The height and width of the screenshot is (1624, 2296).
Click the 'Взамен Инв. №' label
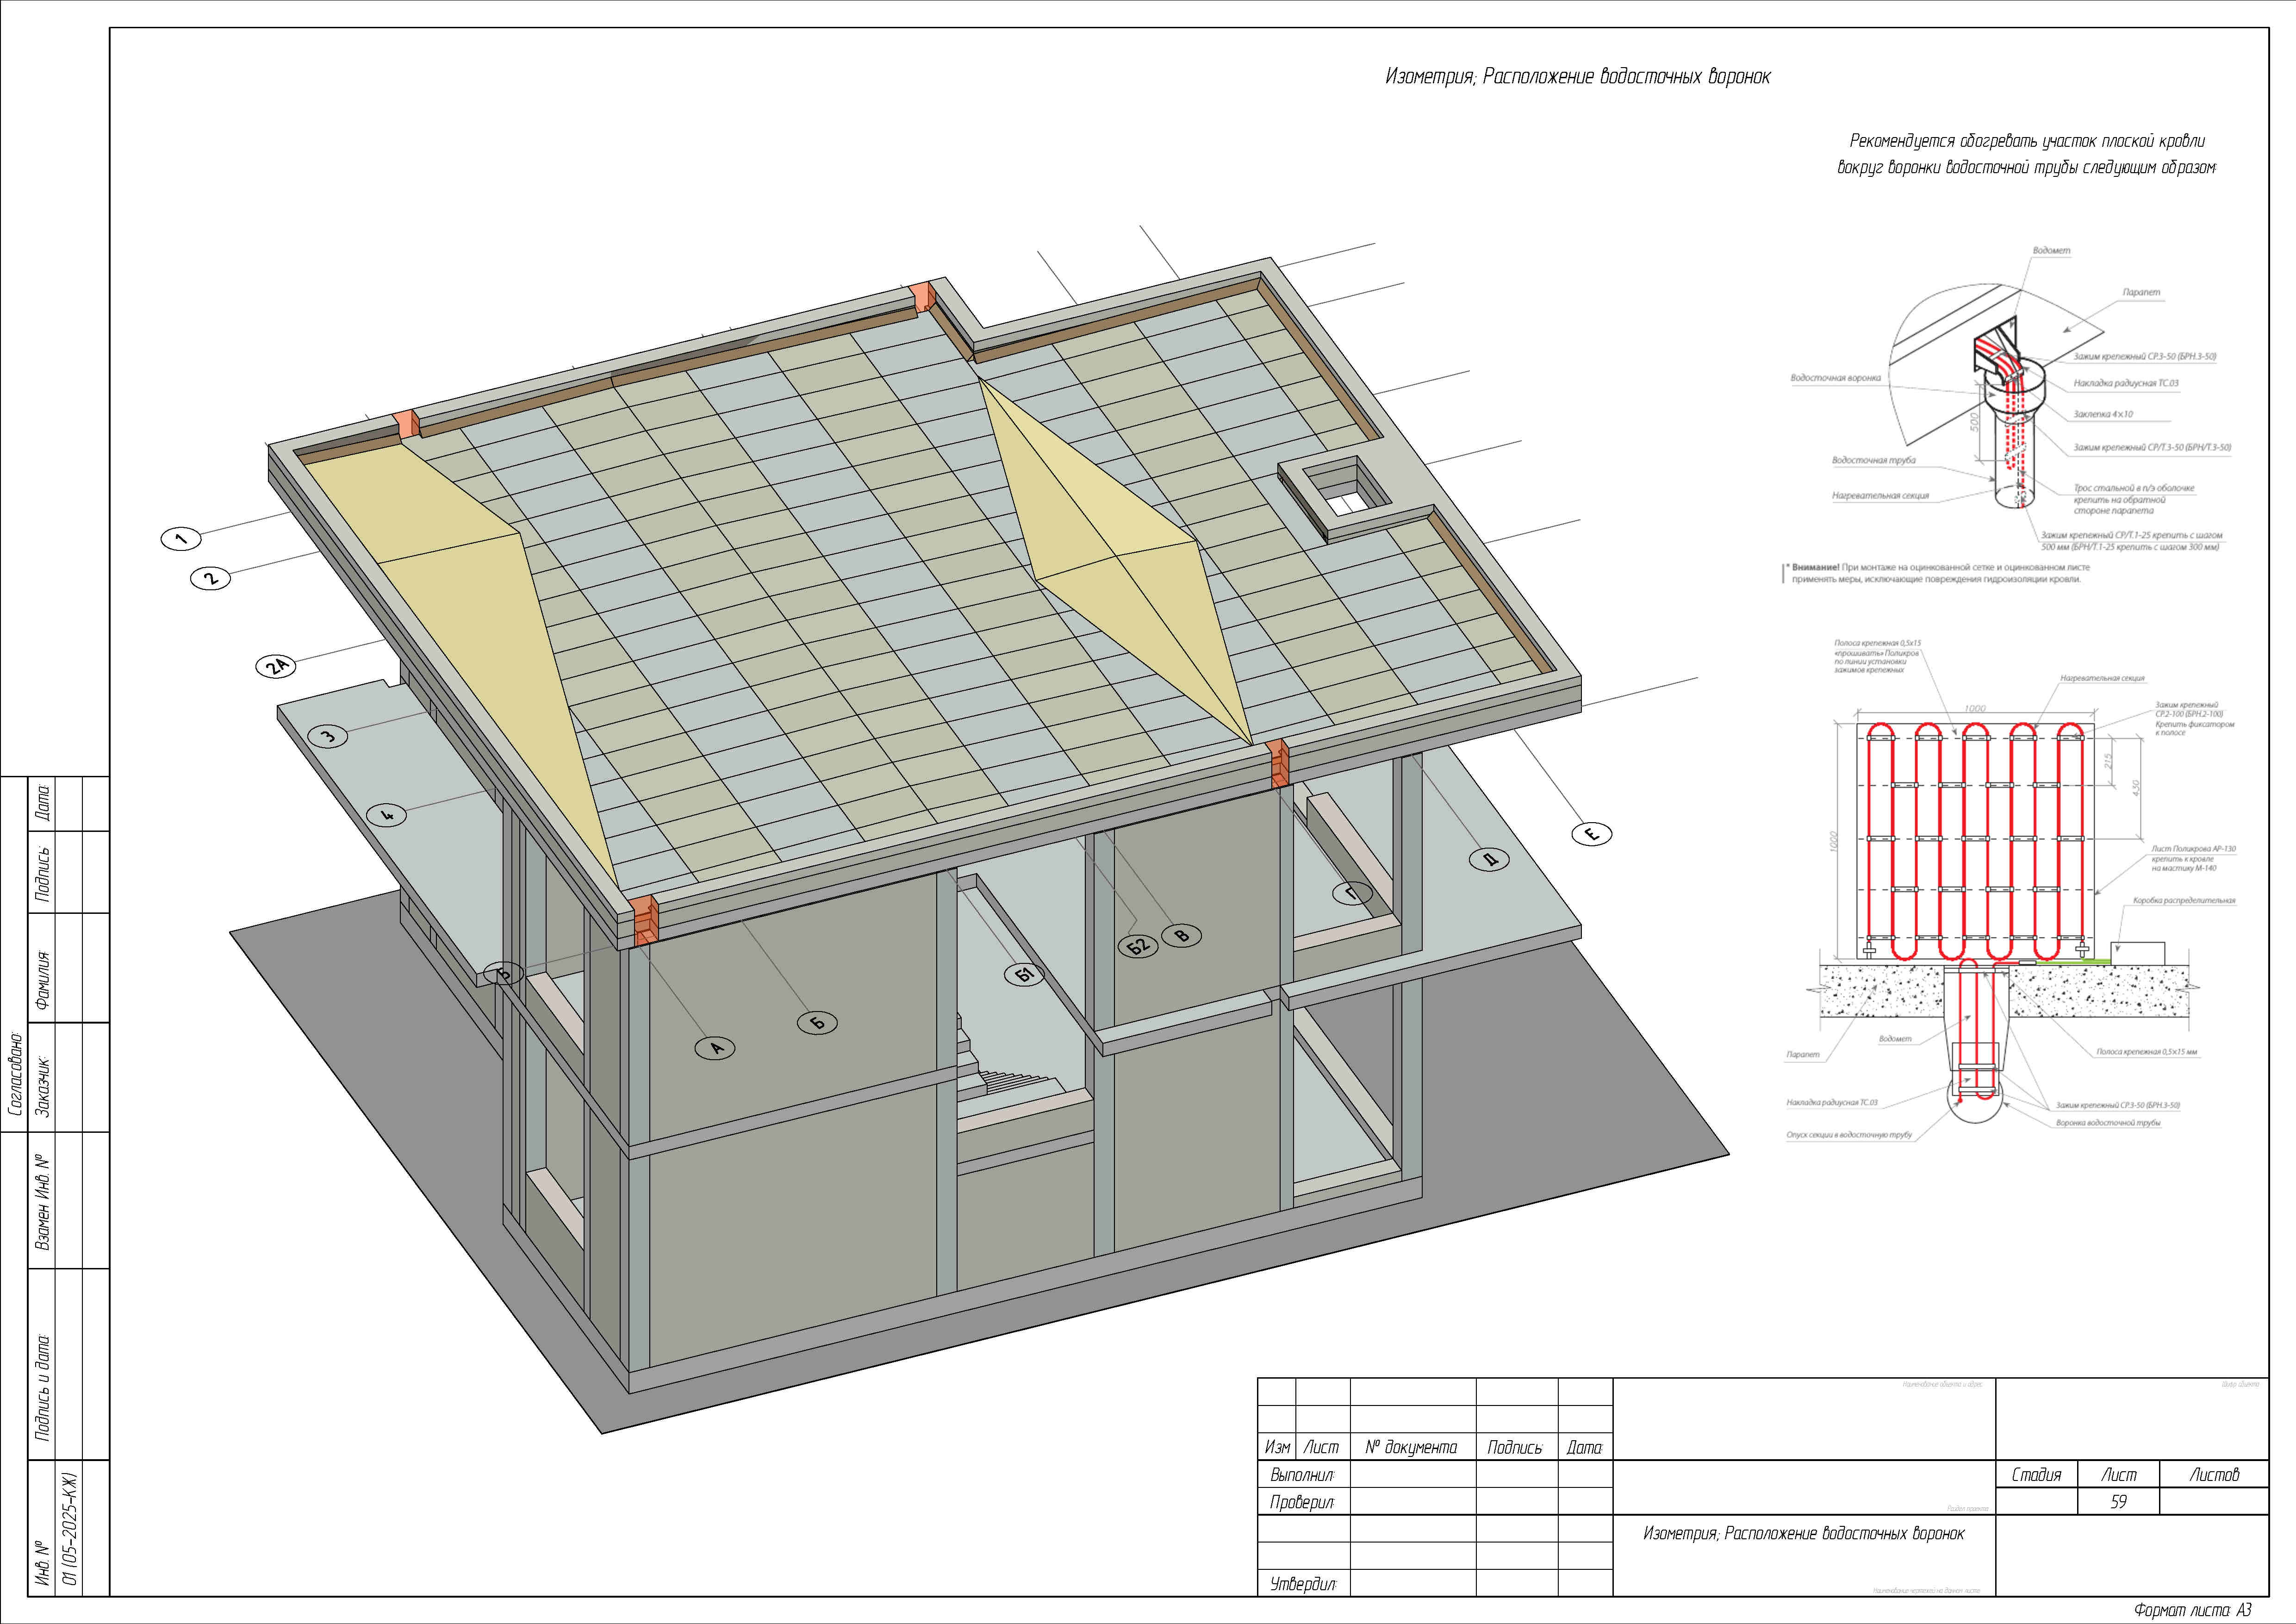tap(42, 1202)
